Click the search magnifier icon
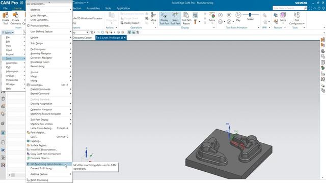This screenshot has width=326, height=183. coord(305,8)
